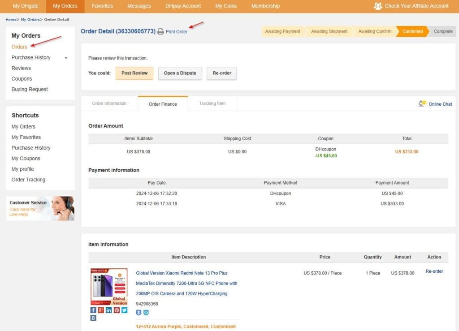Click the My Orders breadcrumb link
Image resolution: width=459 pixels, height=331 pixels.
pos(30,20)
